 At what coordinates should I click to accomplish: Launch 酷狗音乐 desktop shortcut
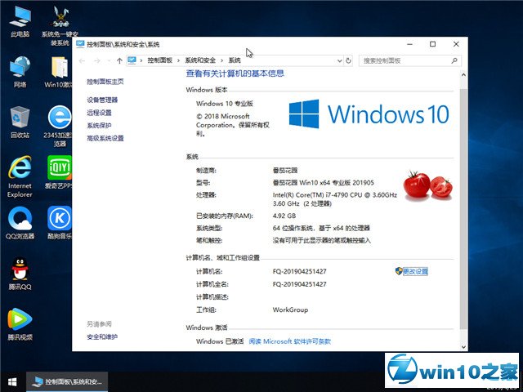click(x=60, y=223)
